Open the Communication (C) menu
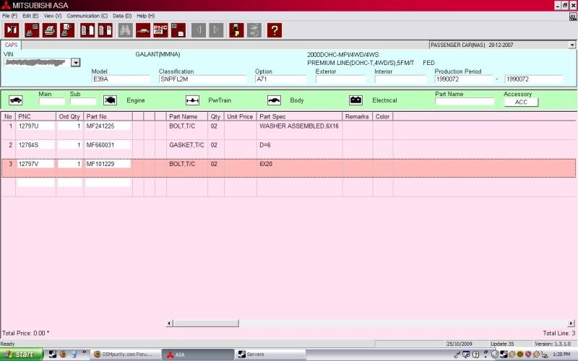Viewport: 578px width, 361px height. pos(87,16)
